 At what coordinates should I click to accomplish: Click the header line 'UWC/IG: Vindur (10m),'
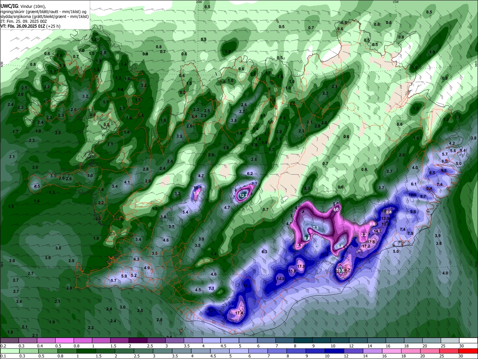point(23,7)
